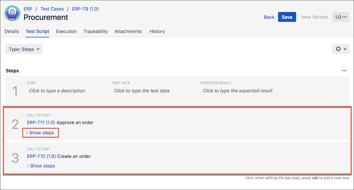This screenshot has width=354, height=190.
Task: Open the Execution tab
Action: (x=66, y=31)
